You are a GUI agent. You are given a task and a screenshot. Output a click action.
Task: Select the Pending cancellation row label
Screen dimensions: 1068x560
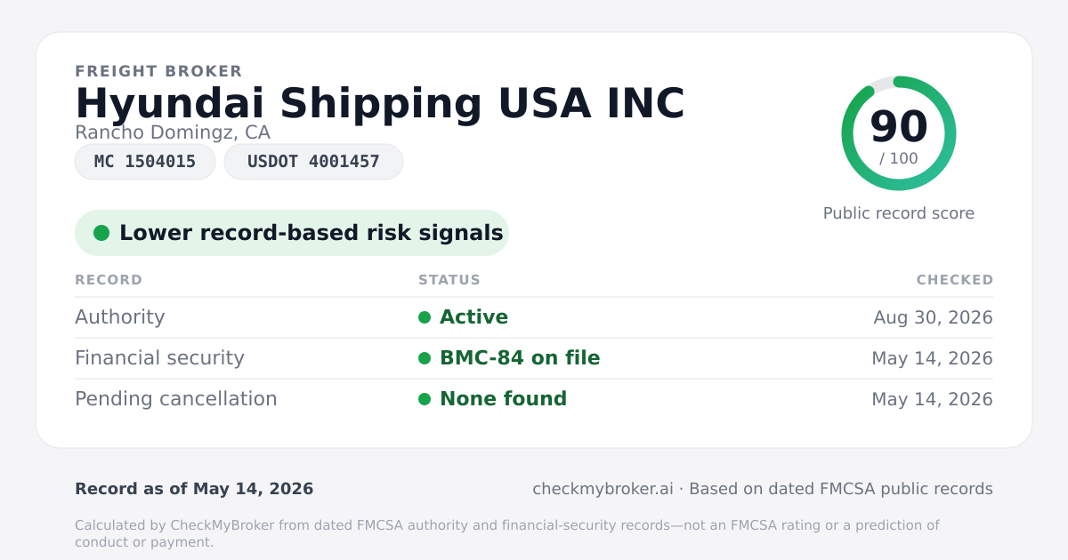click(x=176, y=399)
